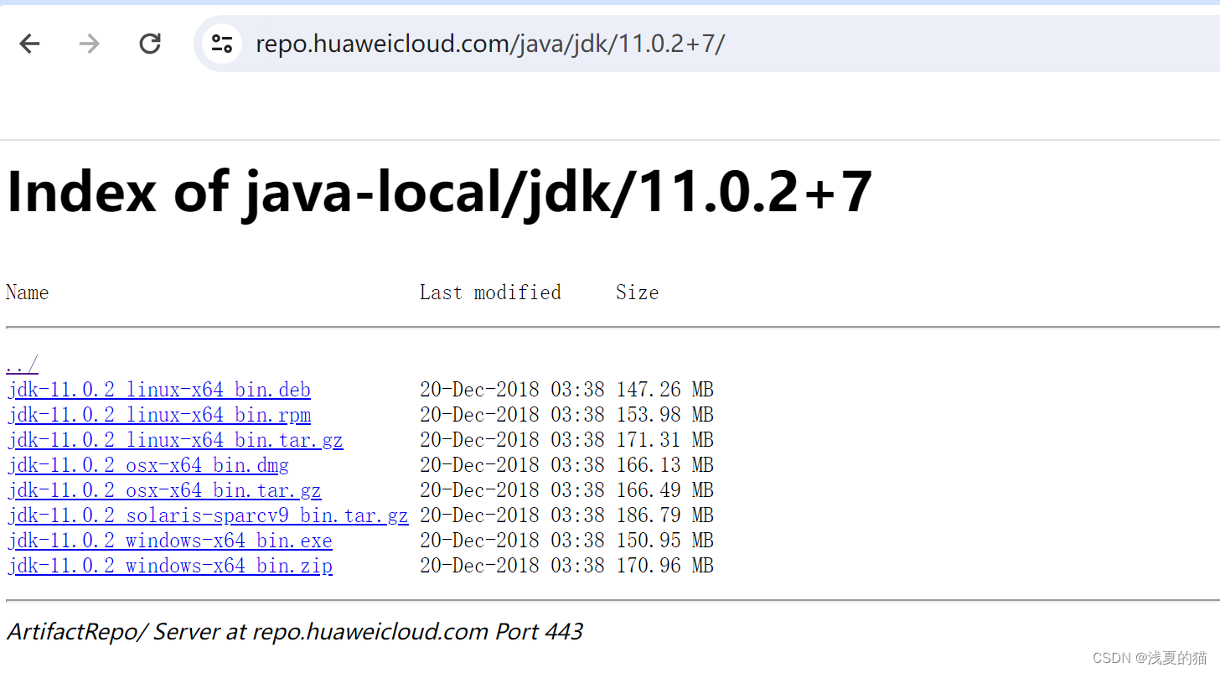
Task: Click the 147.26 MB size value
Action: [x=665, y=390]
